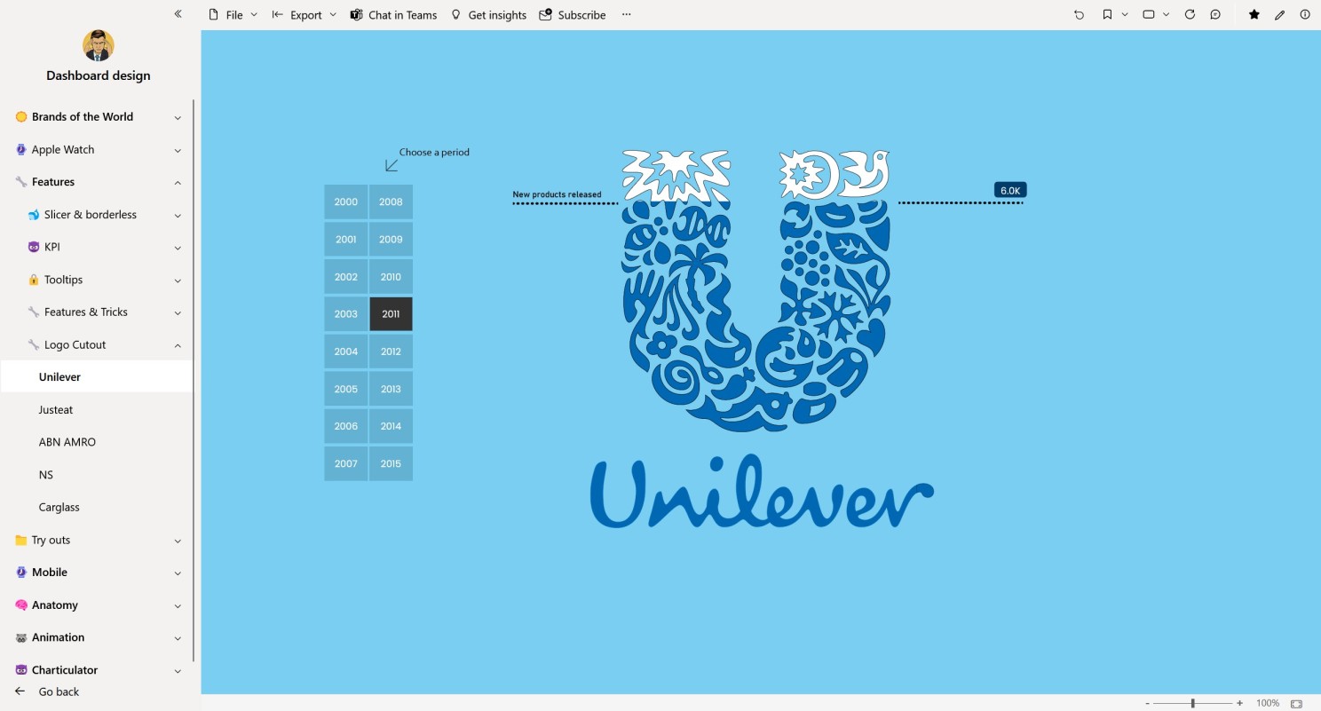Click the 6.0K value label
Viewport: 1321px width, 711px height.
(x=1010, y=190)
